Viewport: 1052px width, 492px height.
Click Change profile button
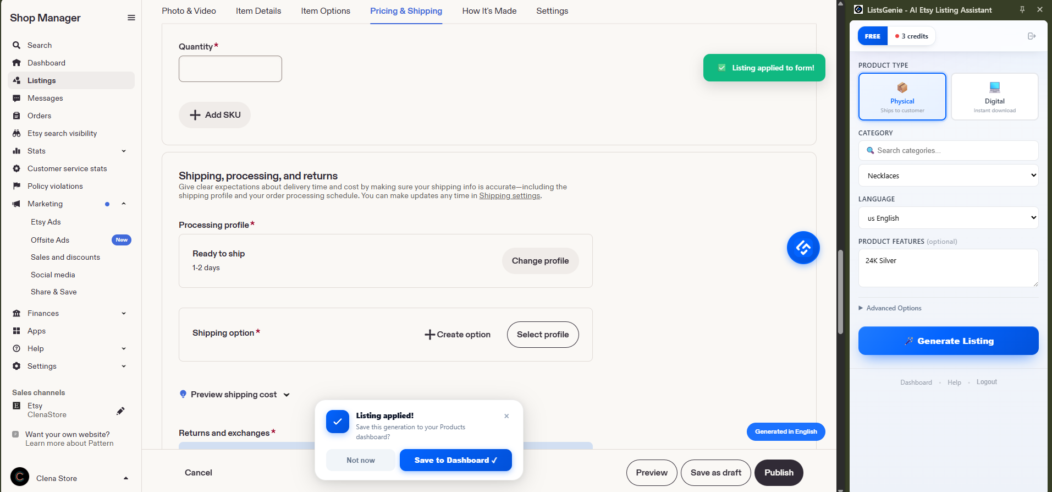click(540, 261)
